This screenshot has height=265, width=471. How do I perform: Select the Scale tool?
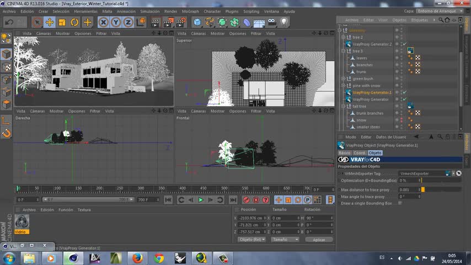(62, 22)
